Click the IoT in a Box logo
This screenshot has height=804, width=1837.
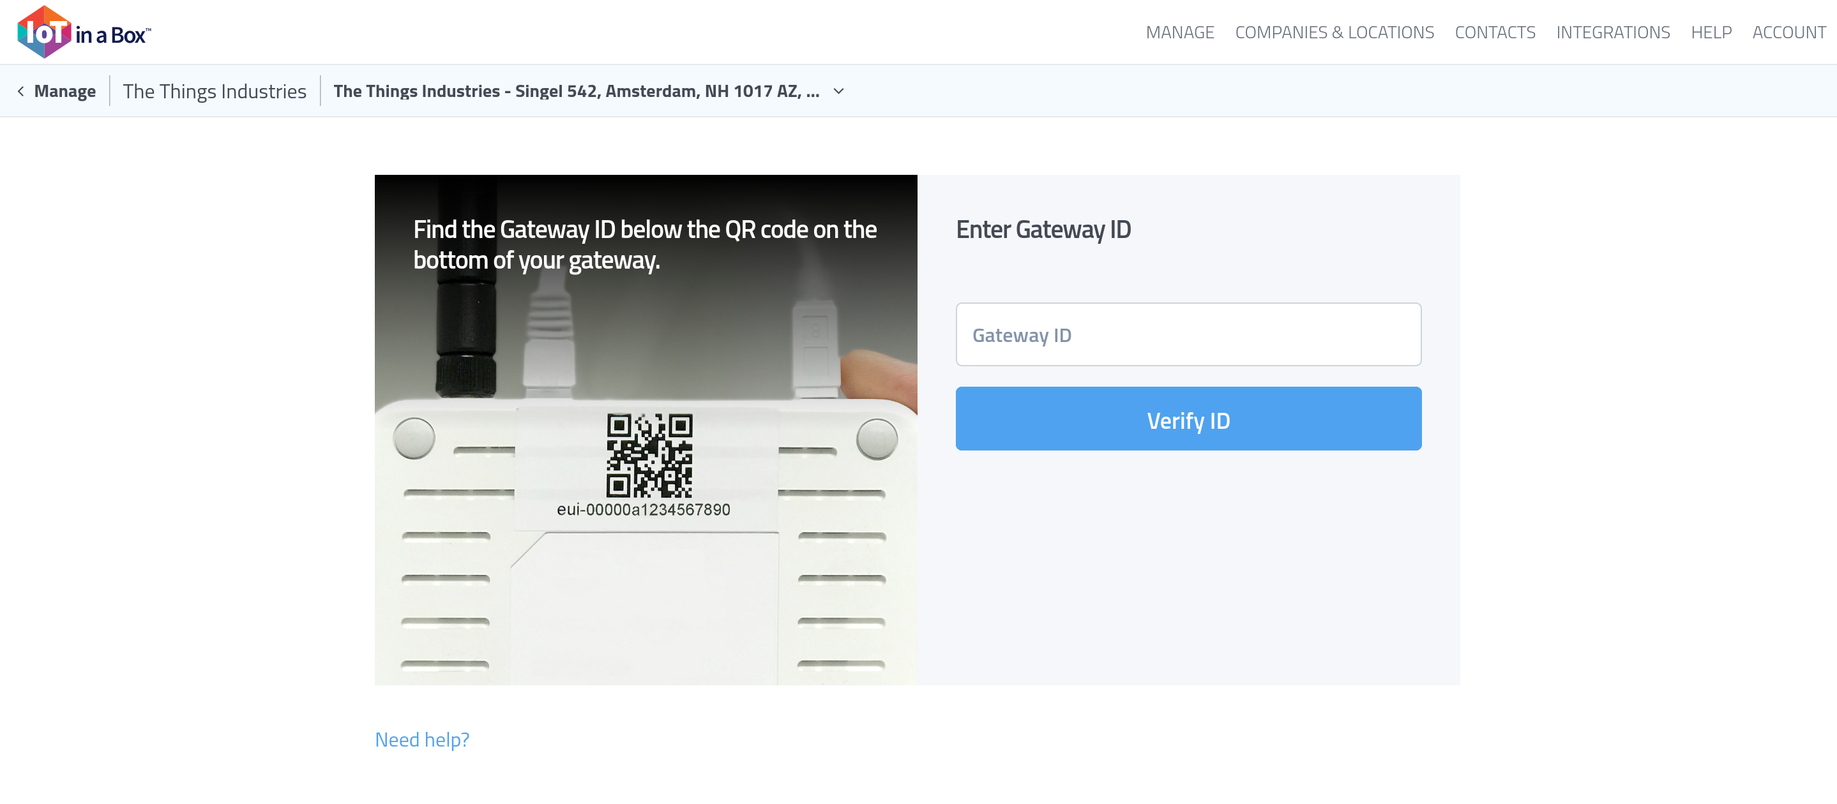84,32
